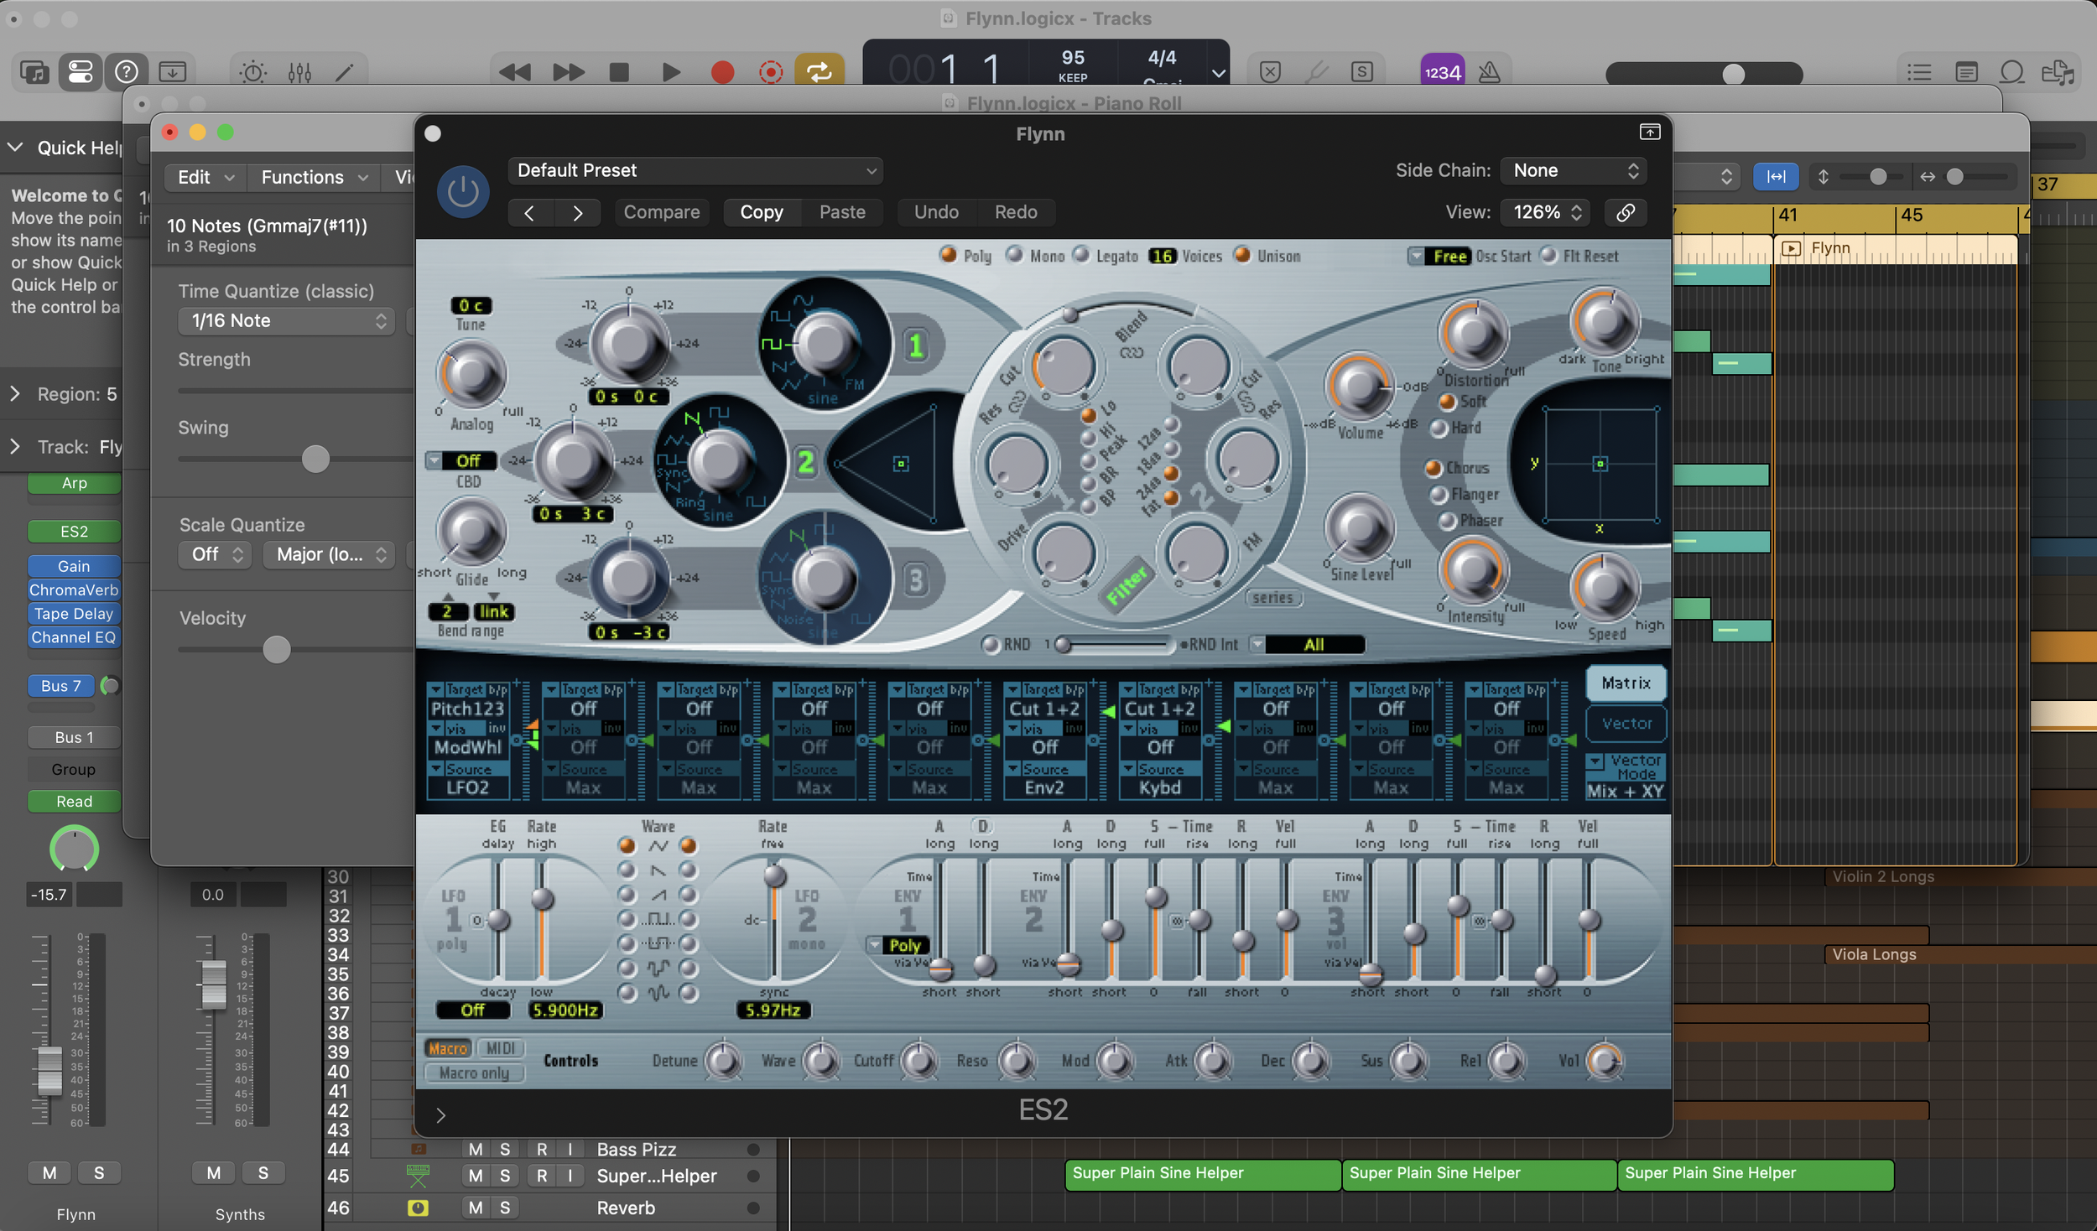Toggle Unison mode on ES2
The height and width of the screenshot is (1231, 2097).
pos(1242,255)
